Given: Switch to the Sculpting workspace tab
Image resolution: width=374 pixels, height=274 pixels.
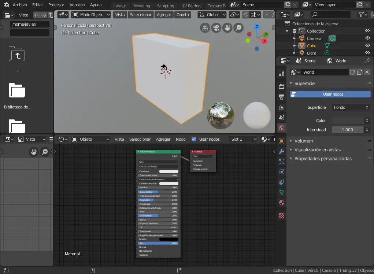Looking at the screenshot, I should click(x=166, y=6).
